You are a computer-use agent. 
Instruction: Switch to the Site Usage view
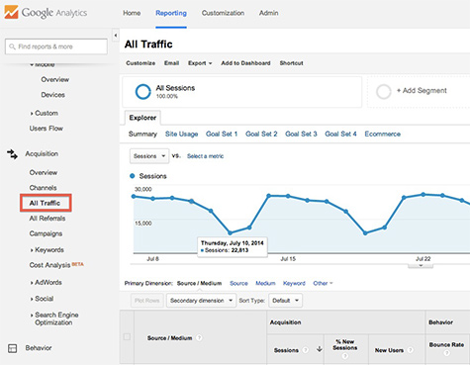[x=181, y=134]
